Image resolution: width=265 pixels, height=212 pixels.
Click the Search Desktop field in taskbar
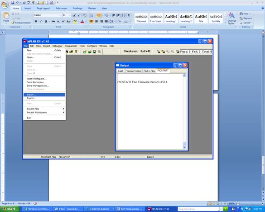[x=198, y=209]
